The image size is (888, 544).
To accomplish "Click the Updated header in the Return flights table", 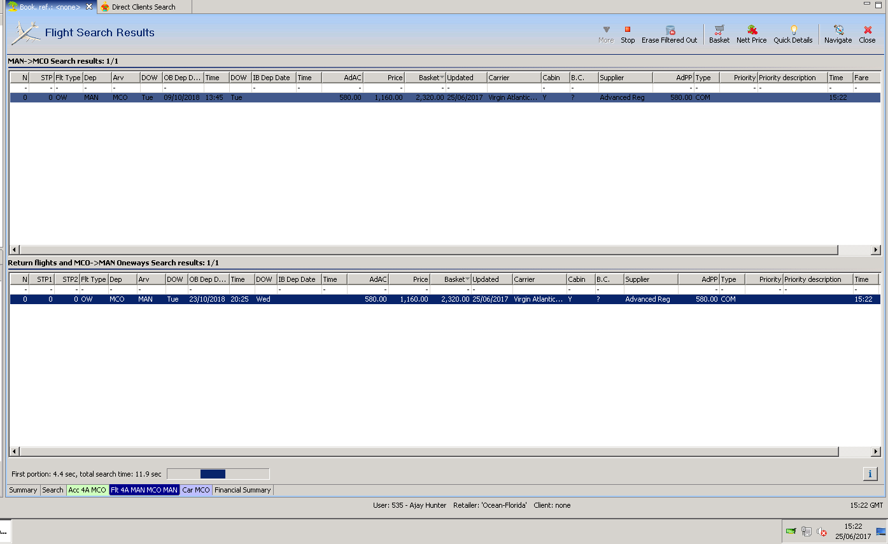I will 492,279.
